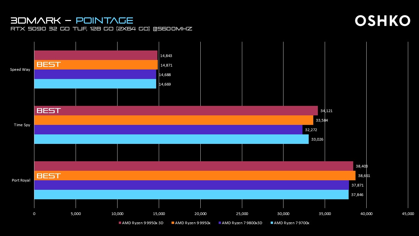Click the purple Ryzen 7 9800x3D legend swatch
The image size is (419, 236).
(x=219, y=223)
